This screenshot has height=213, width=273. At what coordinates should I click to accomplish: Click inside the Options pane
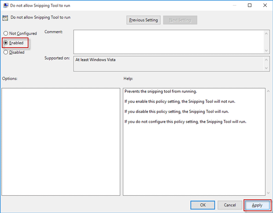click(x=61, y=142)
